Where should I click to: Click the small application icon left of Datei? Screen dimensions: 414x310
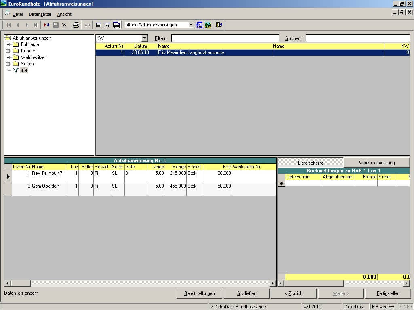coord(7,14)
